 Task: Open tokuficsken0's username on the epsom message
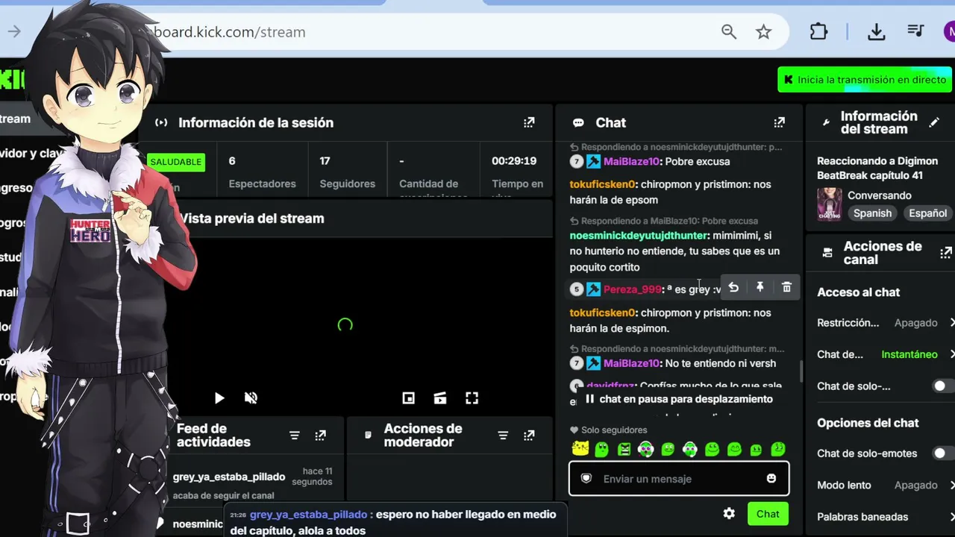pyautogui.click(x=602, y=184)
